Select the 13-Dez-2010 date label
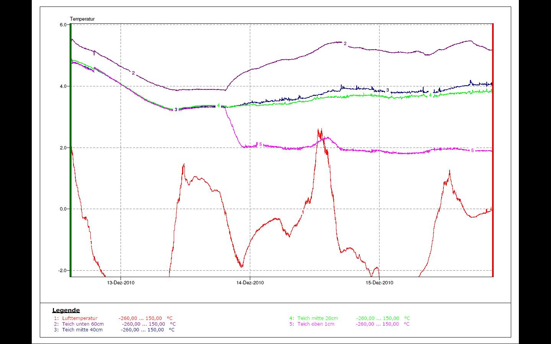Image resolution: width=551 pixels, height=344 pixels. (x=121, y=283)
